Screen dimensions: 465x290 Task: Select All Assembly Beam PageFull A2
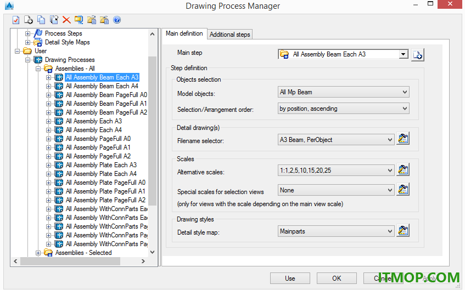pos(106,112)
